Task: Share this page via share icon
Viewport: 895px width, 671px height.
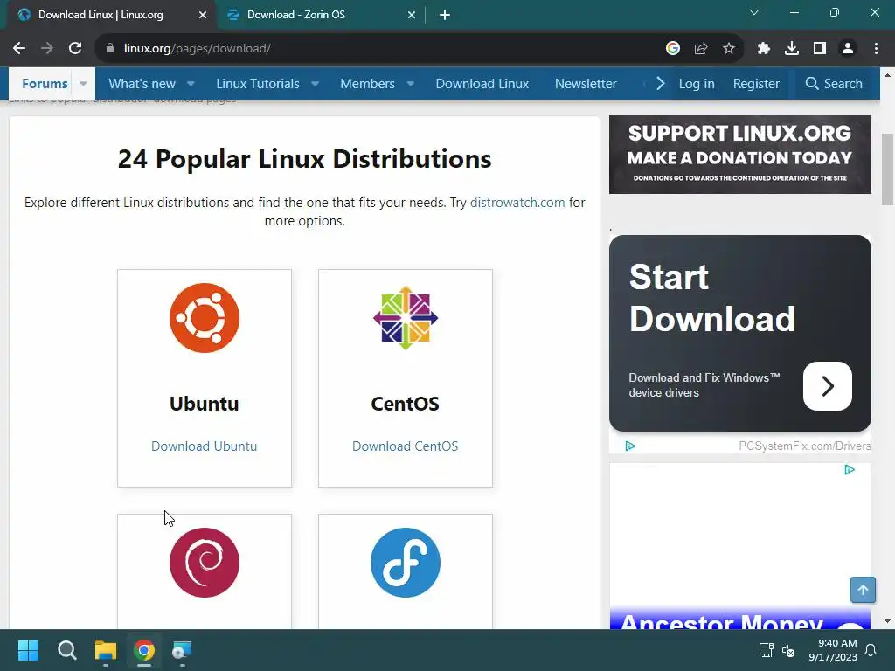Action: pos(701,49)
